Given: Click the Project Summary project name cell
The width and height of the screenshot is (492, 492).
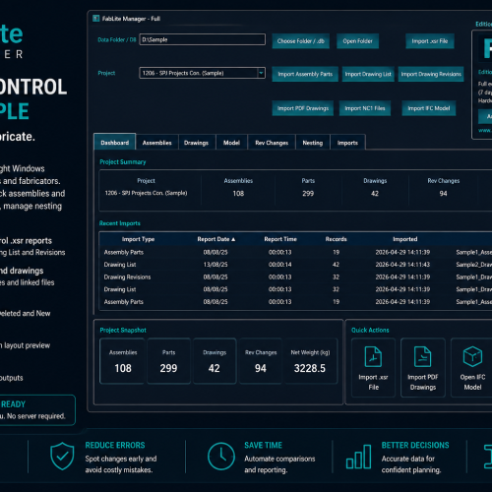Looking at the screenshot, I should pyautogui.click(x=146, y=193).
